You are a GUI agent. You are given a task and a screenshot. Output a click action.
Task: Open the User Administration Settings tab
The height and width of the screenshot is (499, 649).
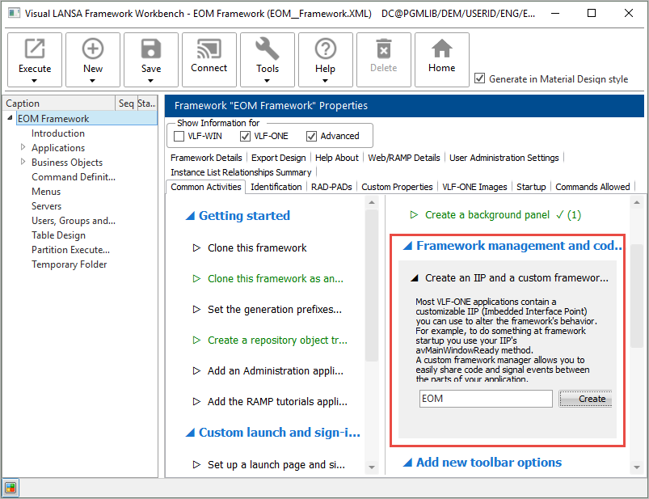pyautogui.click(x=504, y=158)
